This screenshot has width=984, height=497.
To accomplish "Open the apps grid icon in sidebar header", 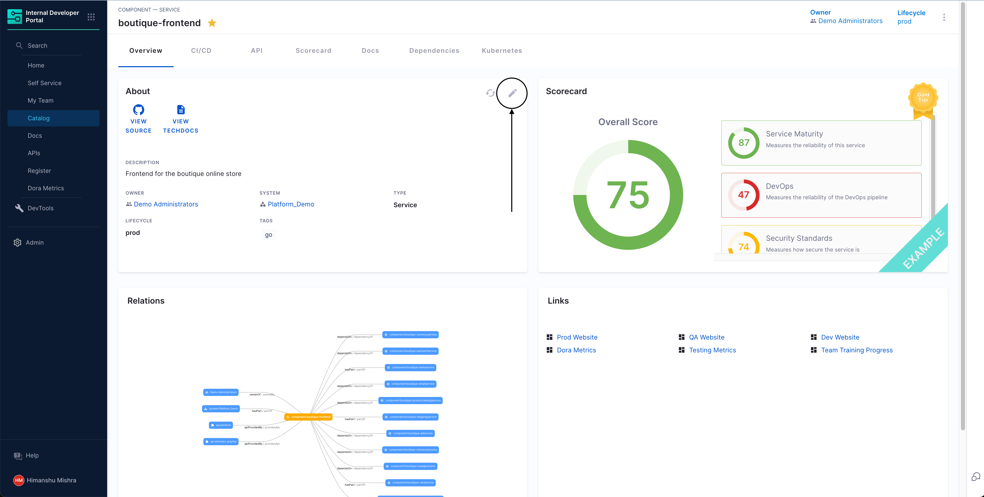I will pyautogui.click(x=91, y=17).
